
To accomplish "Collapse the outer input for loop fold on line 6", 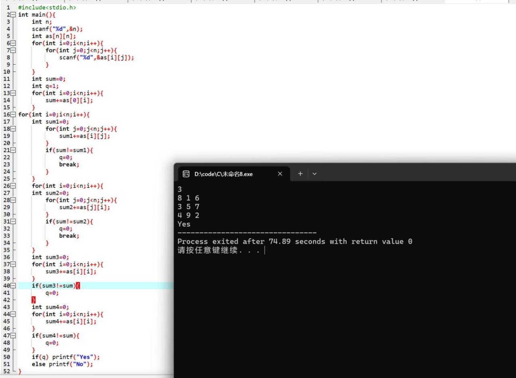I will point(13,43).
